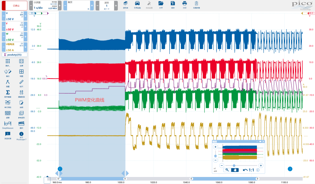Open the Serial Decoding 1101 tool
The width and height of the screenshot is (315, 184).
(x=8, y=104)
